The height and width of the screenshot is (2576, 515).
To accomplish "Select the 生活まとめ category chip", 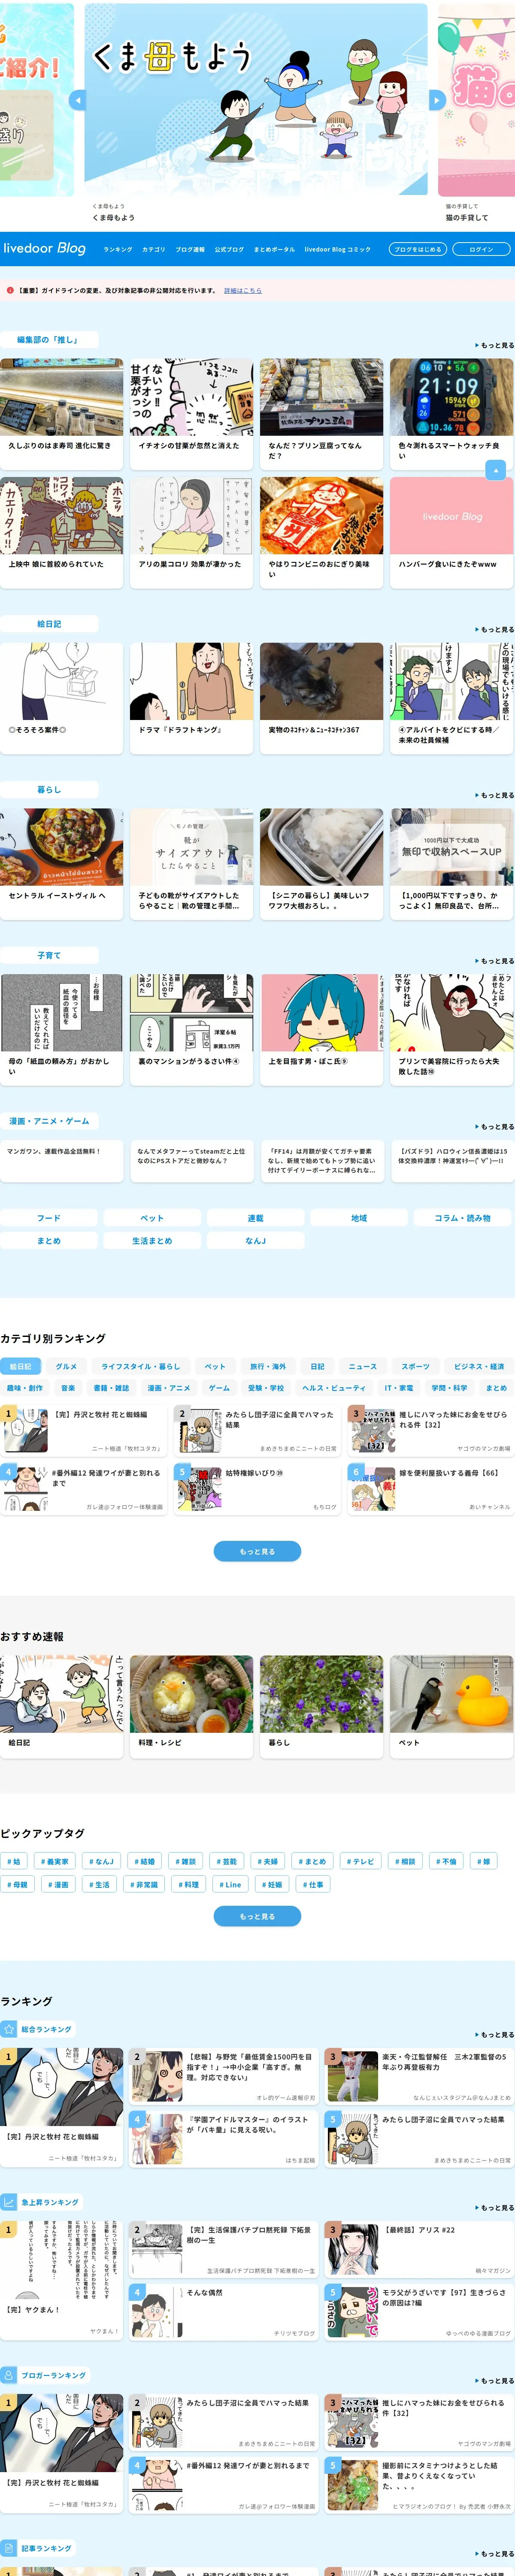I will coord(152,1241).
